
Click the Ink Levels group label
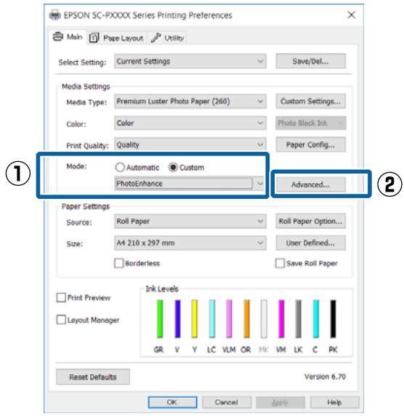(x=162, y=289)
